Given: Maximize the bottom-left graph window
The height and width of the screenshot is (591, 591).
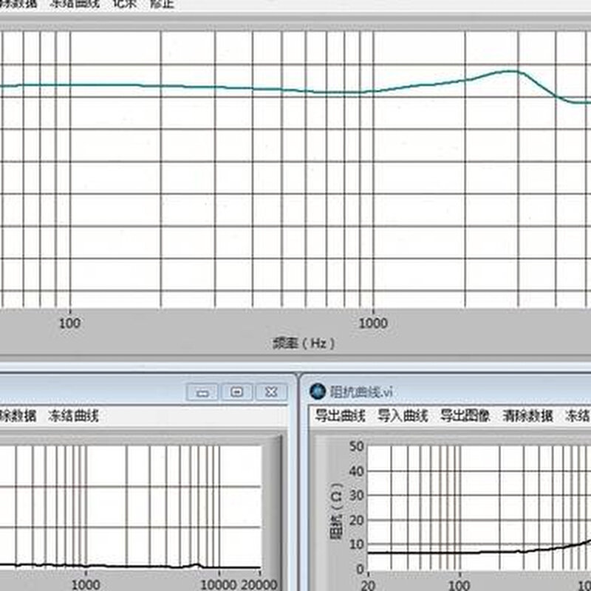Looking at the screenshot, I should [x=236, y=392].
